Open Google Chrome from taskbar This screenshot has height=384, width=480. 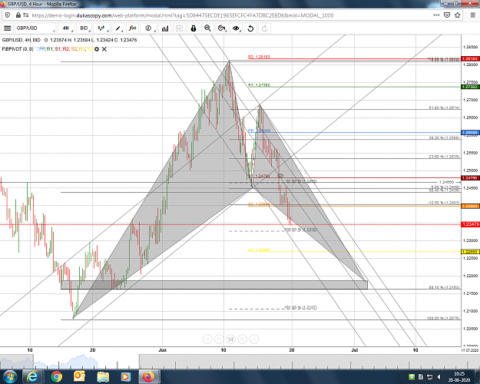click(56, 376)
